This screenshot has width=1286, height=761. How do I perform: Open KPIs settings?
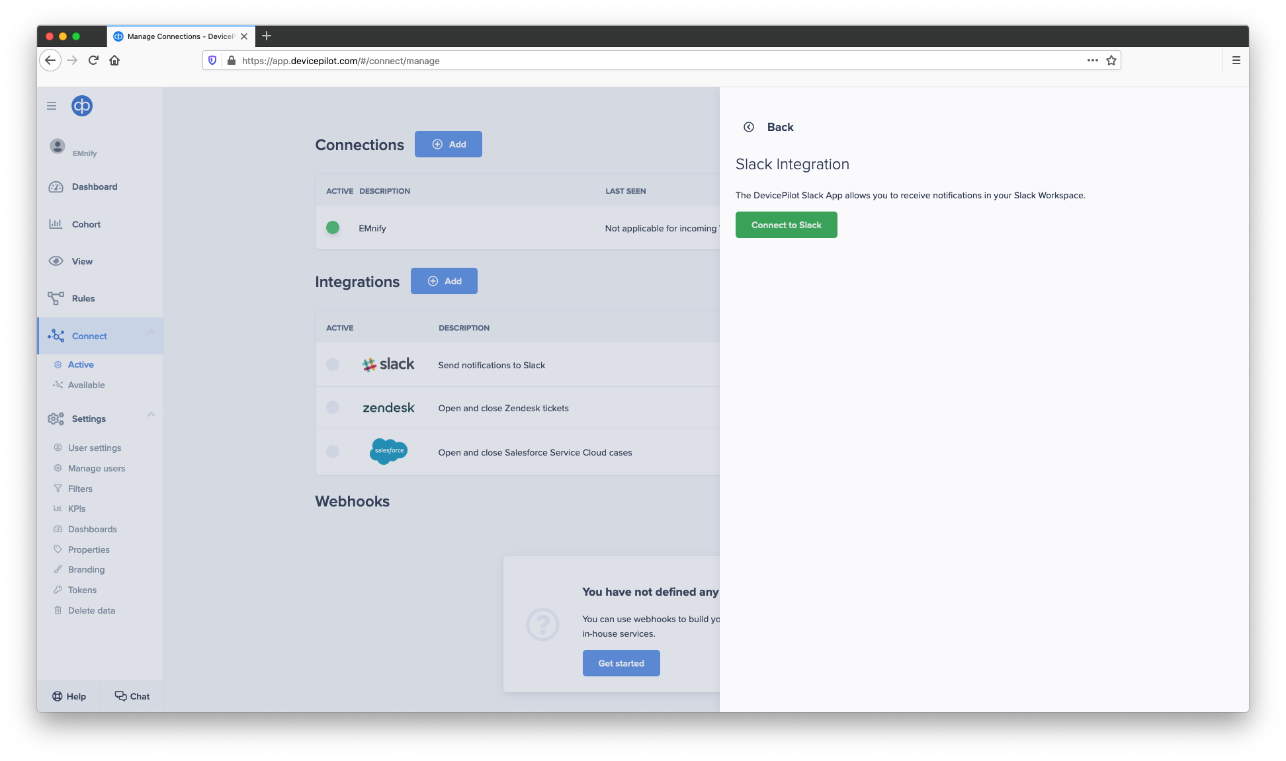click(x=77, y=508)
